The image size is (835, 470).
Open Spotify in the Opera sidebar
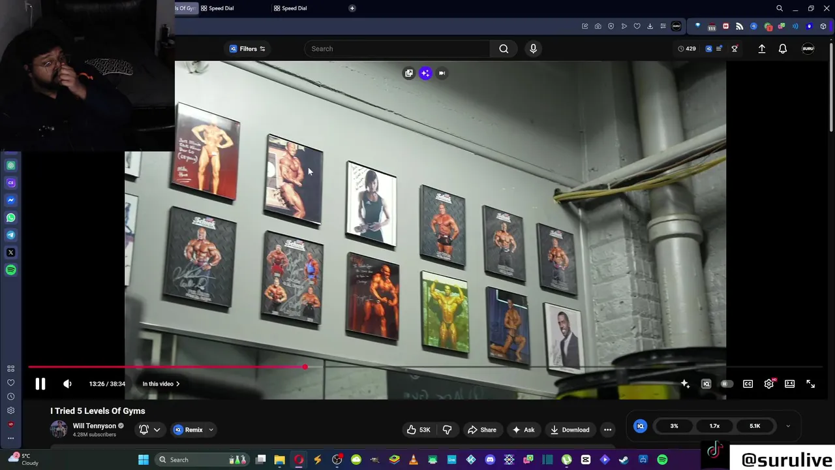[x=10, y=270]
